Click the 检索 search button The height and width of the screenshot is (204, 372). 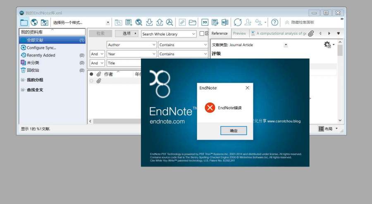100,34
